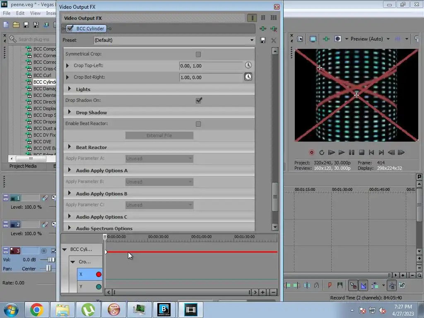Uncheck the Drop Shadow On checkbox
The height and width of the screenshot is (318, 424).
[x=199, y=100]
